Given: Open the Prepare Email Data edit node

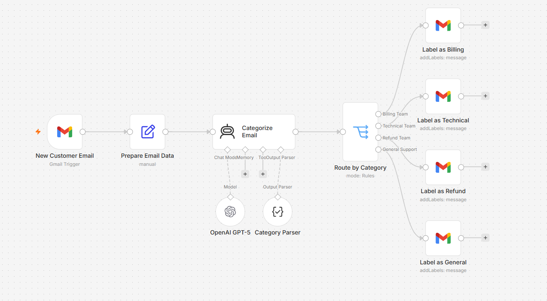Looking at the screenshot, I should click(148, 132).
